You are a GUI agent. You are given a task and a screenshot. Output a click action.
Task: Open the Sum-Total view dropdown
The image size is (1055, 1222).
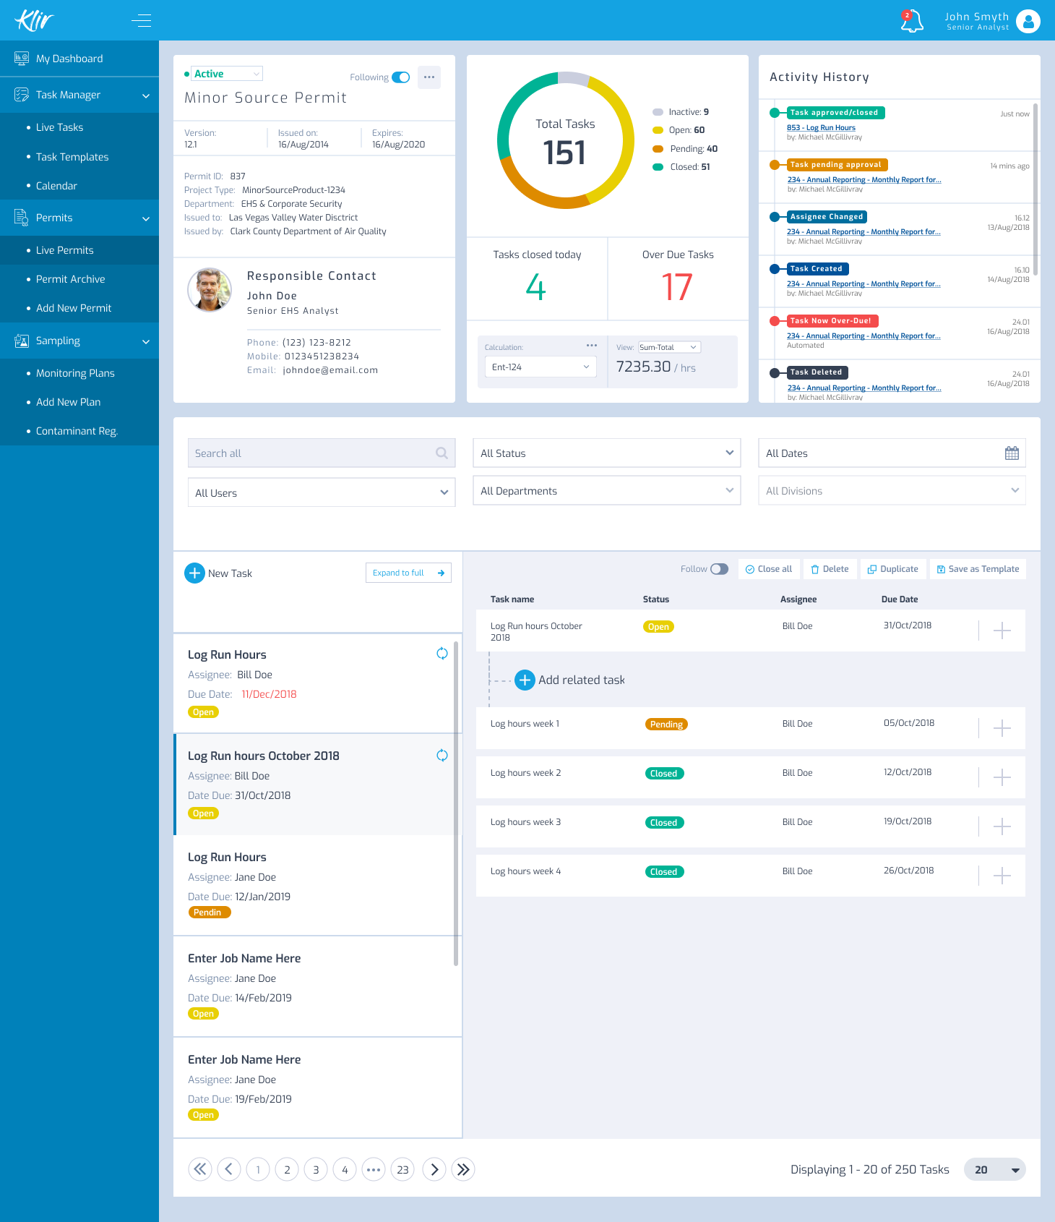click(669, 347)
